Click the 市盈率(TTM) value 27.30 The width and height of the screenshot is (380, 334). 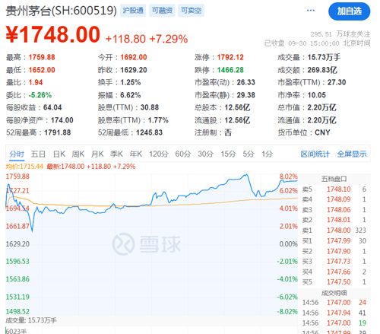pyautogui.click(x=337, y=82)
